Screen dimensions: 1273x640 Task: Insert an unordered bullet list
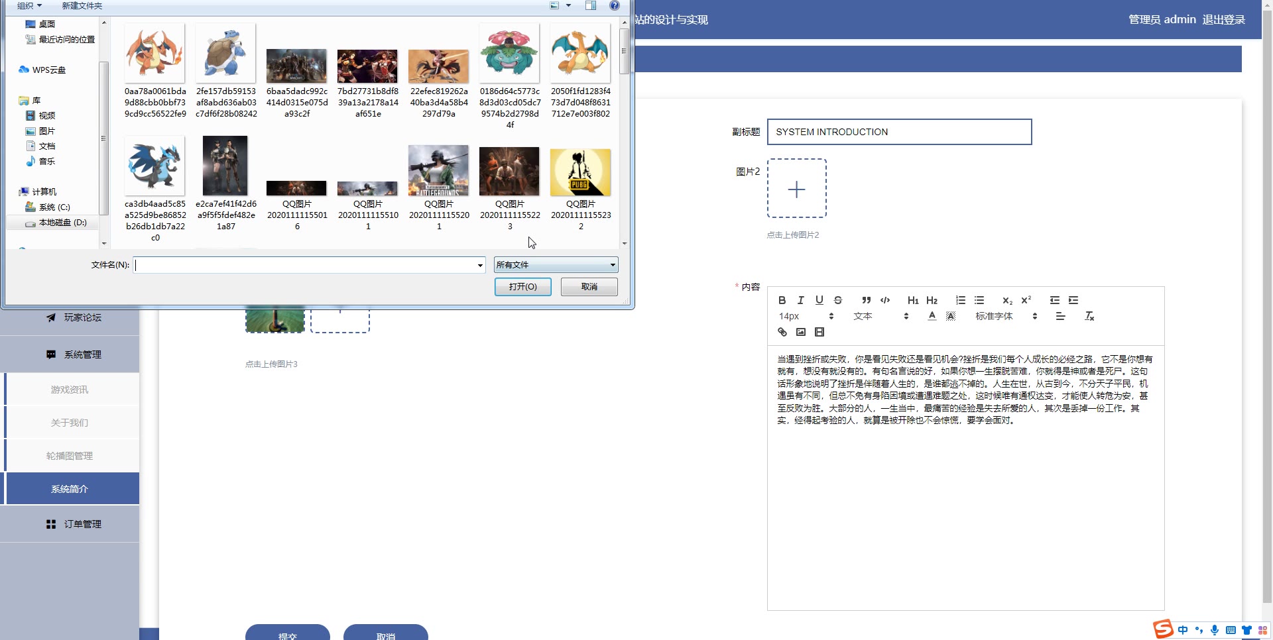[x=979, y=300]
